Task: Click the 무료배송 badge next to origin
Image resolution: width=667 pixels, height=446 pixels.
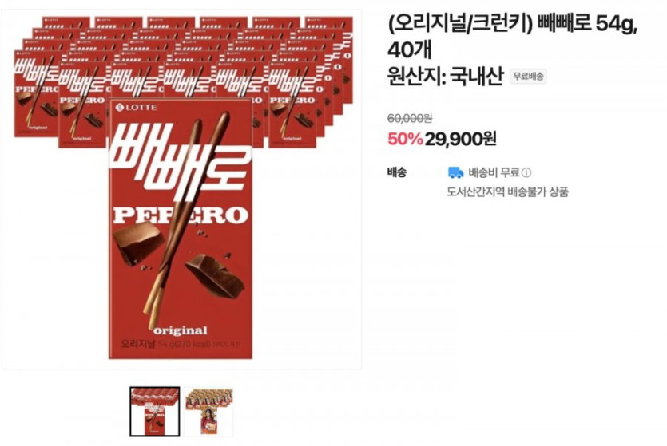Action: (528, 77)
